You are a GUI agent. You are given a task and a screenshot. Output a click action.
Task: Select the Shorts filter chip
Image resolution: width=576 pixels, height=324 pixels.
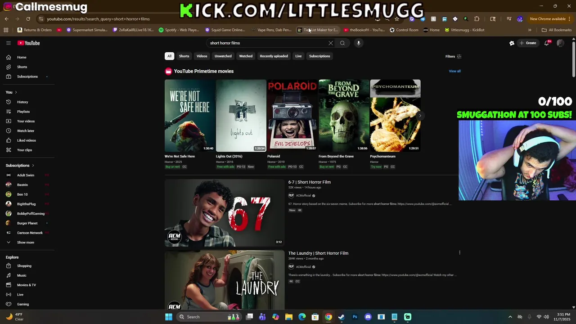pos(184,56)
